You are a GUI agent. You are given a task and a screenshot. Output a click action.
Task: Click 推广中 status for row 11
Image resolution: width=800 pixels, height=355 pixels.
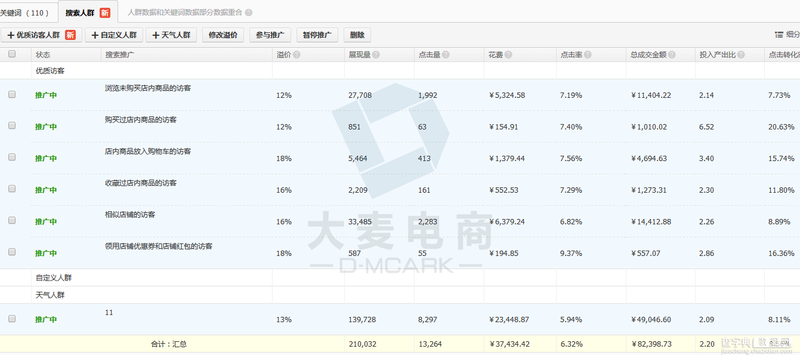[46, 320]
